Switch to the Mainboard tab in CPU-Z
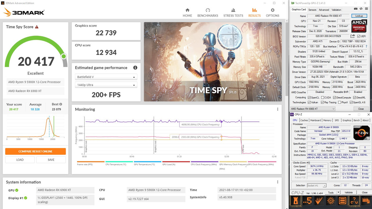 click(x=316, y=120)
